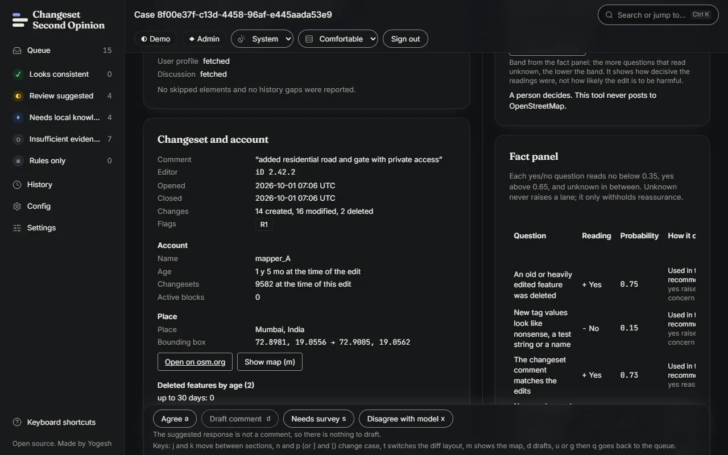
Task: Click the iD 2.42.2 editor value
Action: click(x=275, y=172)
